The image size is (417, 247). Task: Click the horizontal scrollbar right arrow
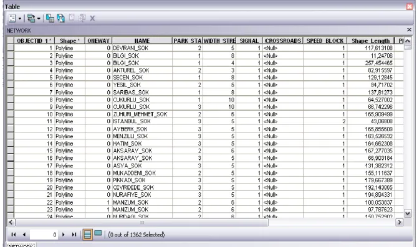tap(399, 222)
